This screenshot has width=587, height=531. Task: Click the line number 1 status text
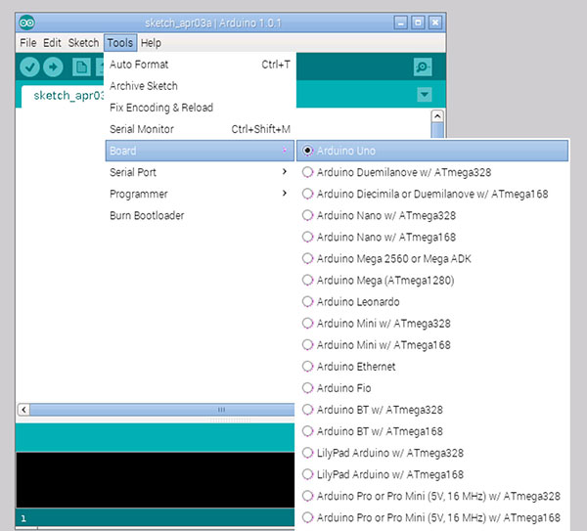[23, 518]
